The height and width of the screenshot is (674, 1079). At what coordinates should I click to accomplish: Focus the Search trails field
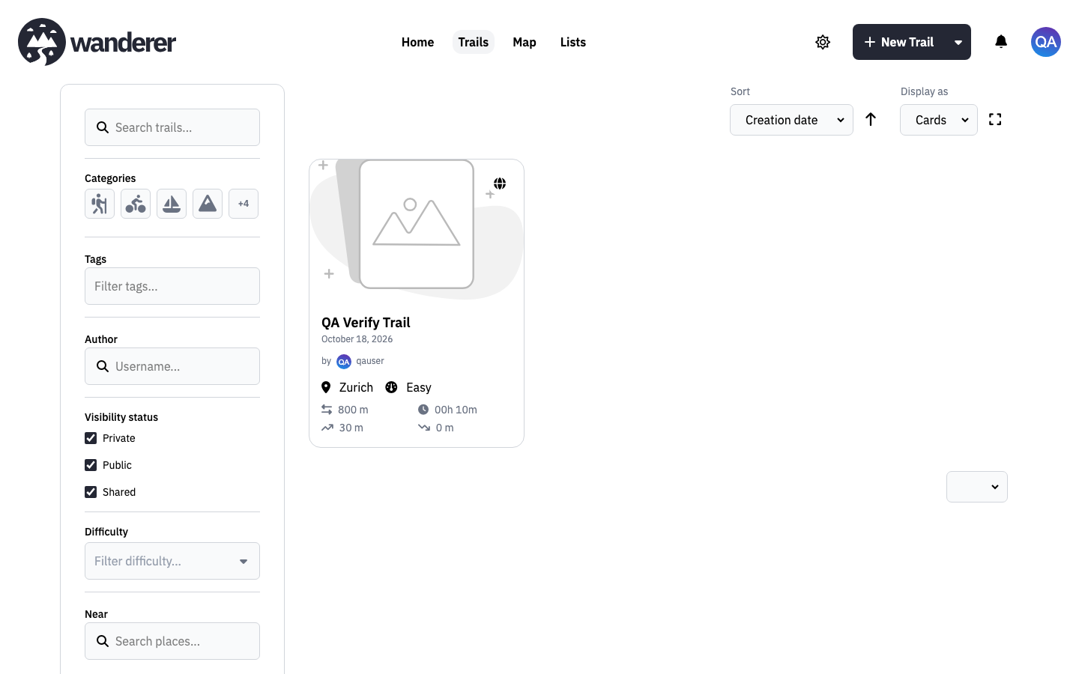click(172, 127)
